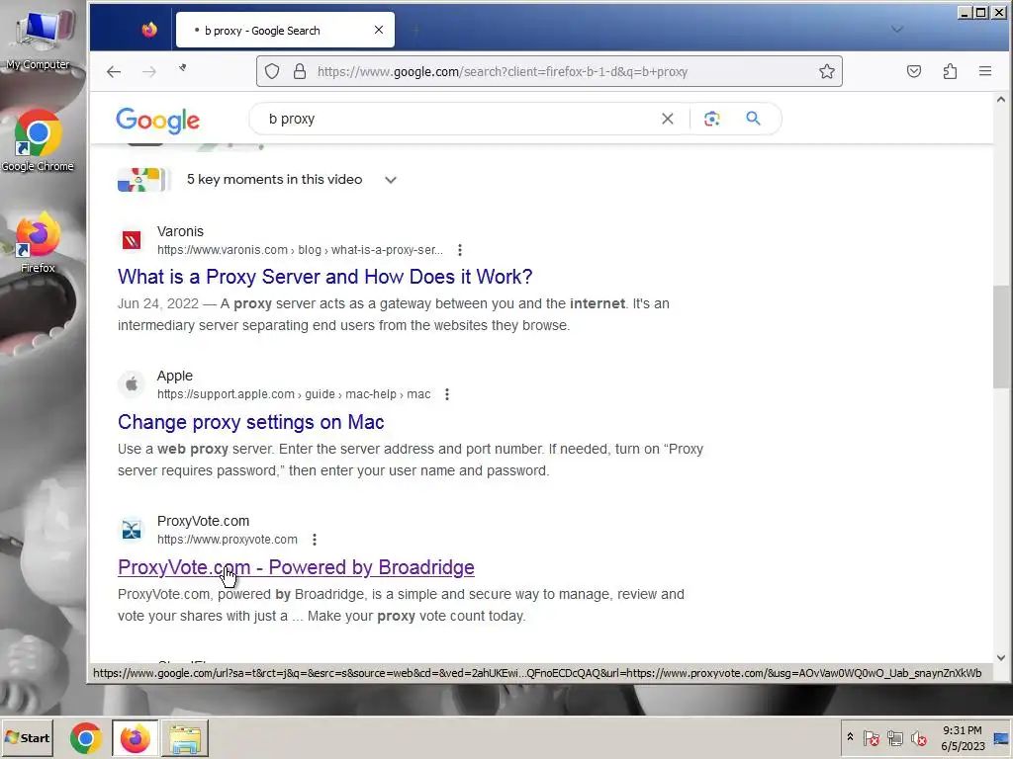Click the Varonis favicon
1013x759 pixels.
[132, 241]
